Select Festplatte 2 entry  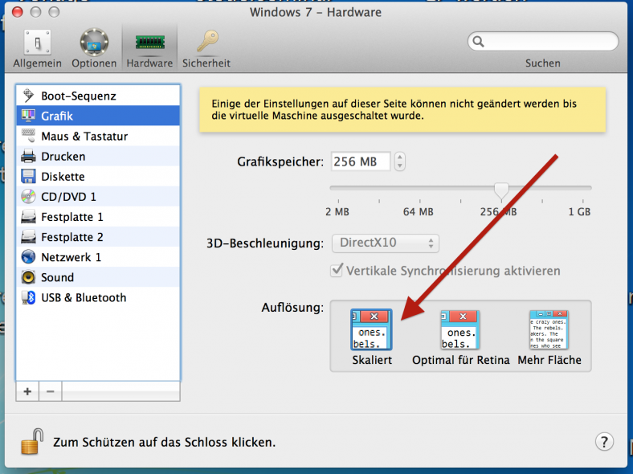click(x=98, y=237)
